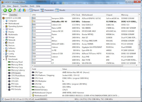The height and width of the screenshot is (102, 142).
Task: Switch to the Favorites tab
Action: pos(13,15)
